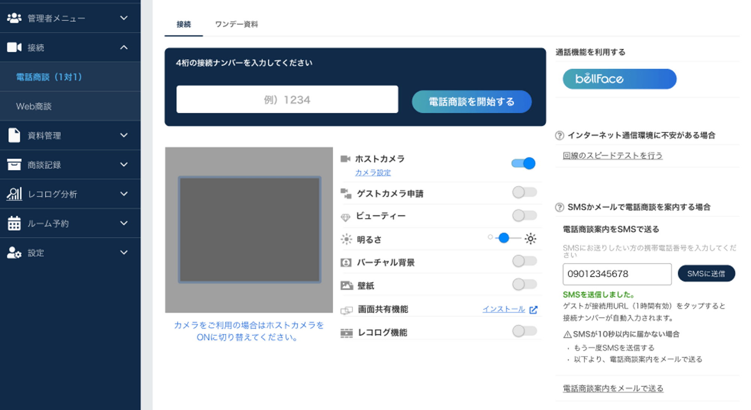Click the ルーム予約 calendar icon
751x410 pixels.
pos(14,223)
